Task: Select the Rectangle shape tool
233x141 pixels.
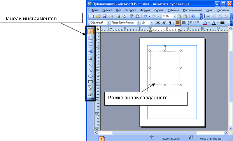Action: click(90, 82)
